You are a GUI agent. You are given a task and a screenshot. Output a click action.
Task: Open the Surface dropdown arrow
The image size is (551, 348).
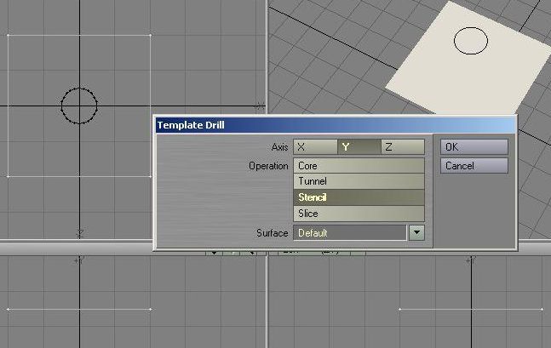tap(416, 232)
